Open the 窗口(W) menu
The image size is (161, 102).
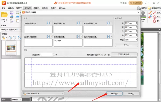(x=62, y=8)
